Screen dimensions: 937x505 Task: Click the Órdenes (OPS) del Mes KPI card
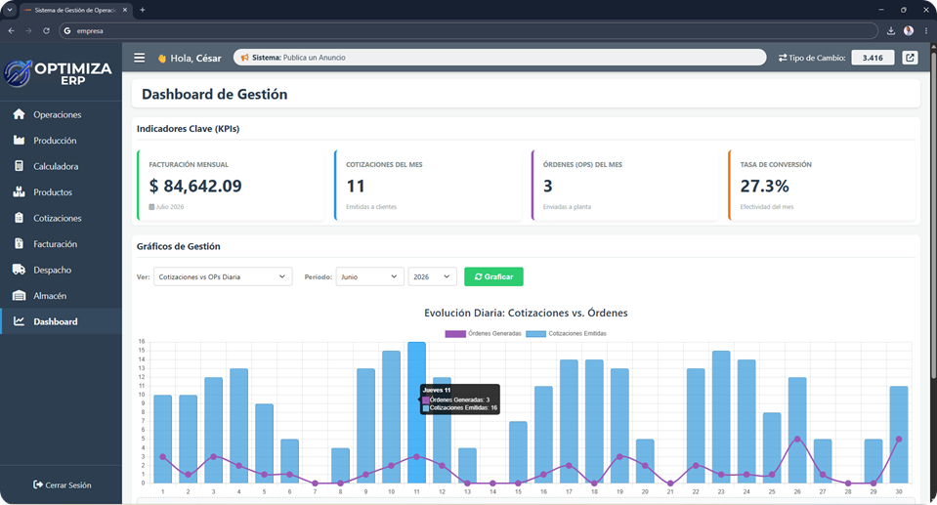pos(625,186)
